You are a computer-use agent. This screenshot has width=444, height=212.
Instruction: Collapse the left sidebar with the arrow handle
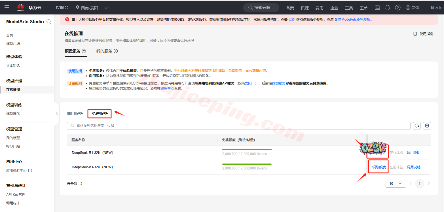coord(56,113)
